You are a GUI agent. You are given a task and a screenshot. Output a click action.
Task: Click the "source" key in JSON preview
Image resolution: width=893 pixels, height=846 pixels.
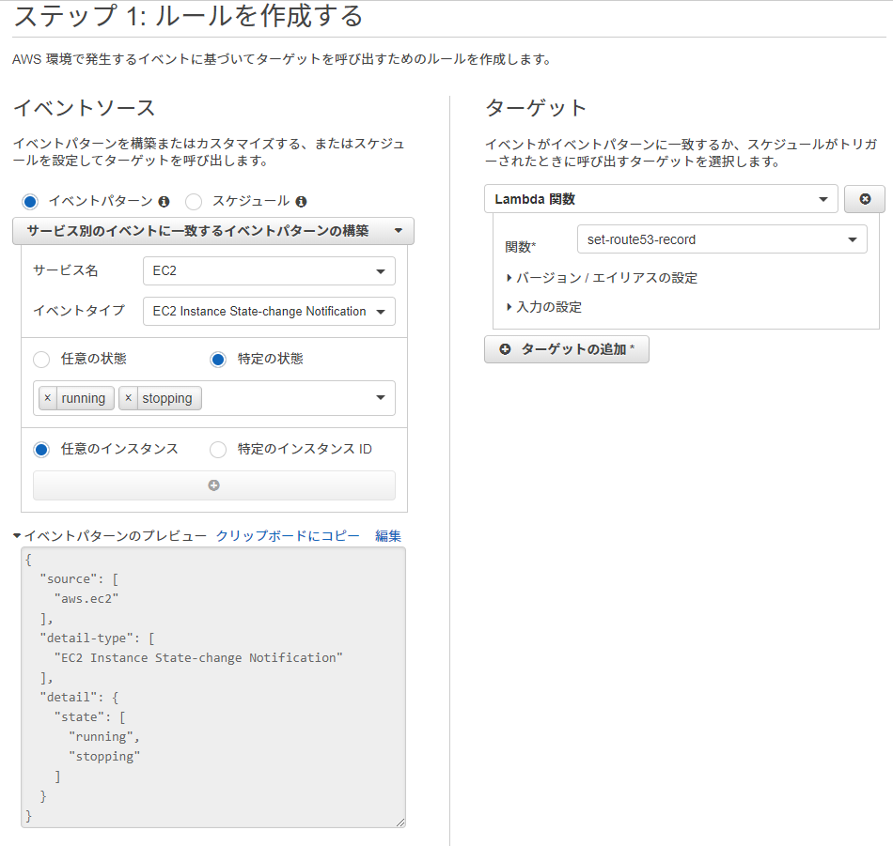pyautogui.click(x=69, y=579)
